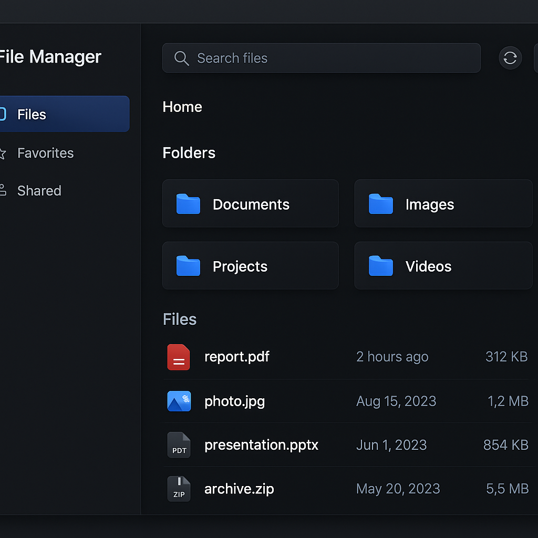Image resolution: width=538 pixels, height=538 pixels.
Task: Click the Images folder icon
Action: pyautogui.click(x=380, y=204)
